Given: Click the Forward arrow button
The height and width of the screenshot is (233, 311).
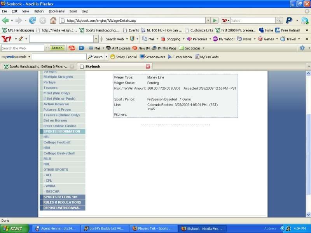Looking at the screenshot, I should (x=19, y=21).
